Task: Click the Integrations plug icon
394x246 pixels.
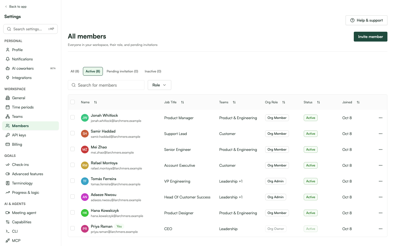Action: pos(8,78)
